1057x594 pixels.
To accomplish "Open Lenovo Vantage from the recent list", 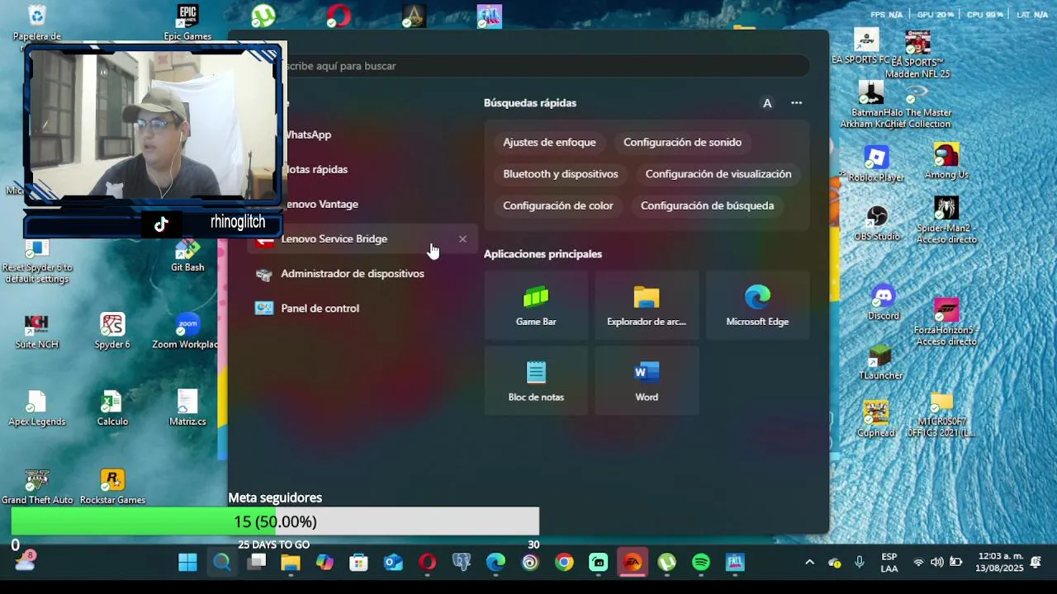I will [320, 204].
